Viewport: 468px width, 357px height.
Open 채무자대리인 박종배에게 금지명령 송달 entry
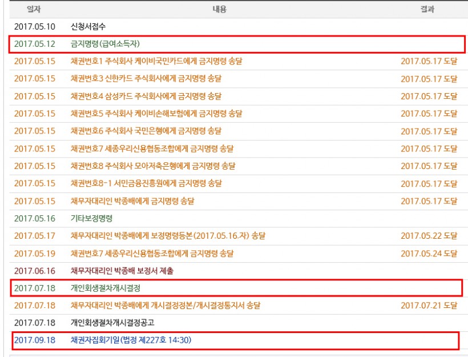point(132,201)
